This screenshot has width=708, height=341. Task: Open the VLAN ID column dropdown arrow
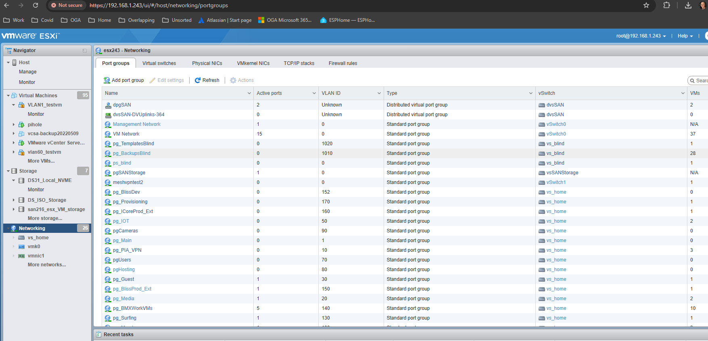point(379,93)
